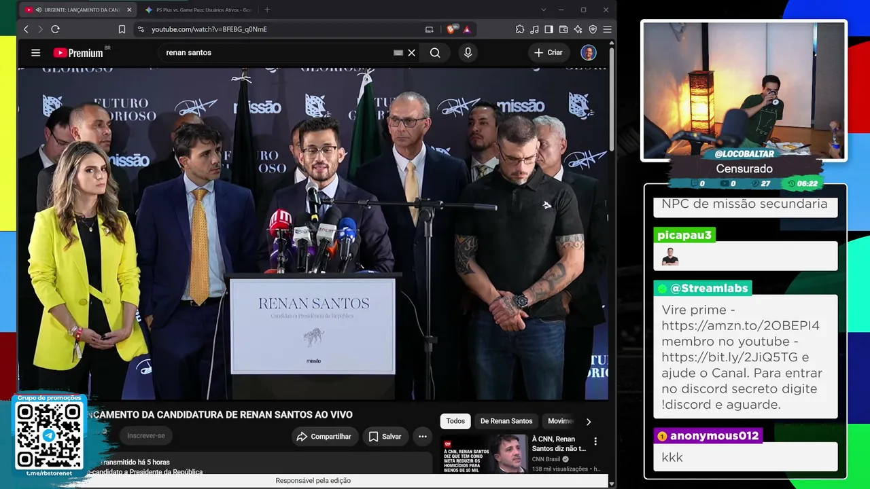Viewport: 870px width, 489px height.
Task: Click the address bar URL
Action: 209,29
